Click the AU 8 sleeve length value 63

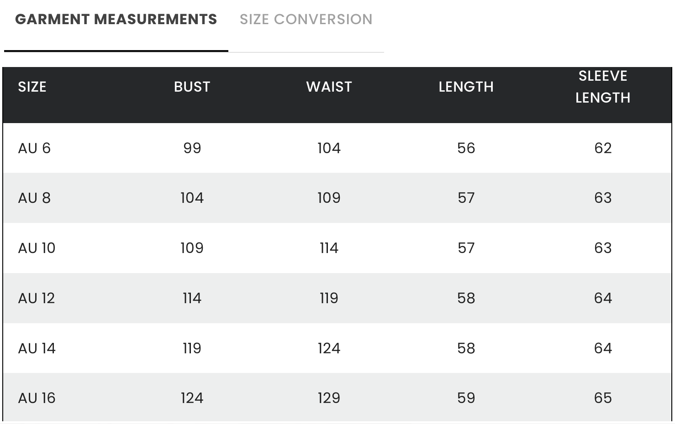click(x=603, y=198)
